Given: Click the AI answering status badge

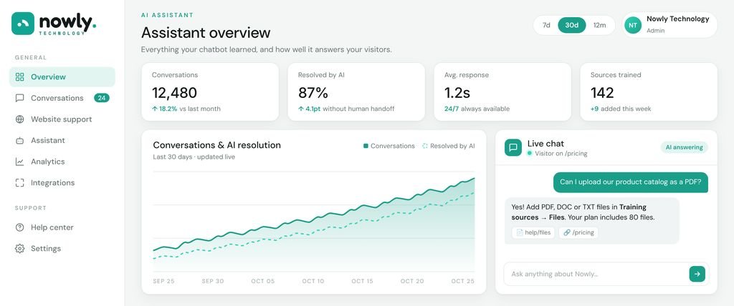Looking at the screenshot, I should click(684, 147).
